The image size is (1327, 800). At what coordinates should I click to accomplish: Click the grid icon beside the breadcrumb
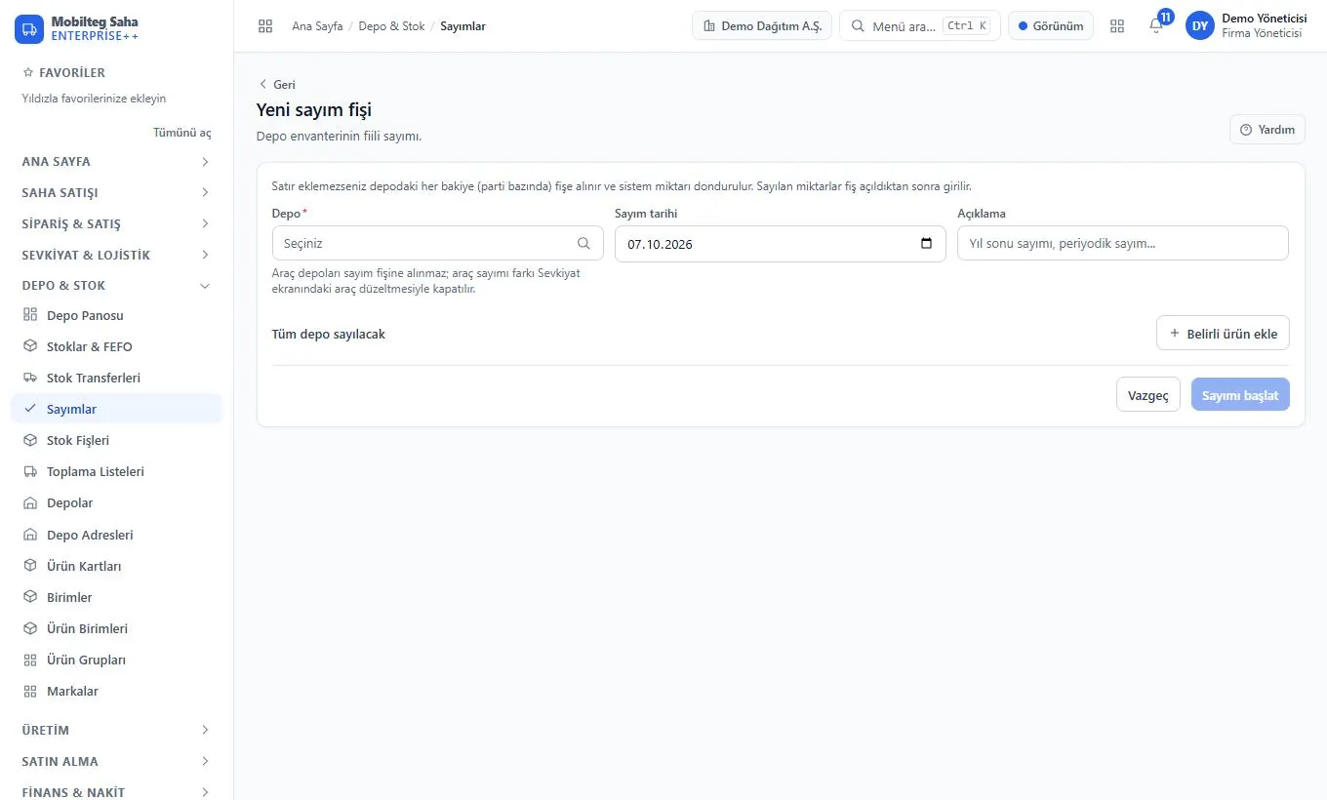pos(265,26)
